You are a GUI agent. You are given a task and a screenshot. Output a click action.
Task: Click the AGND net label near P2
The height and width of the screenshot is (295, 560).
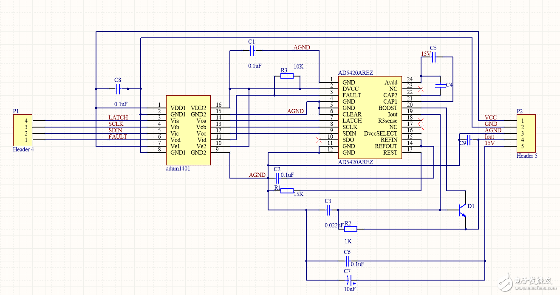[493, 130]
